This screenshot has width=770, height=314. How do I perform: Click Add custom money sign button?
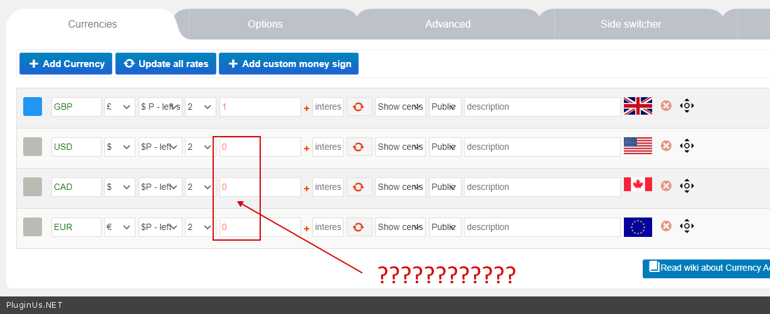[x=288, y=63]
